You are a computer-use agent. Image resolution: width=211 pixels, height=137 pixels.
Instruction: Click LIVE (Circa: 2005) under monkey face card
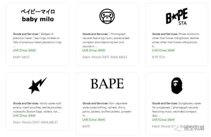94,50
